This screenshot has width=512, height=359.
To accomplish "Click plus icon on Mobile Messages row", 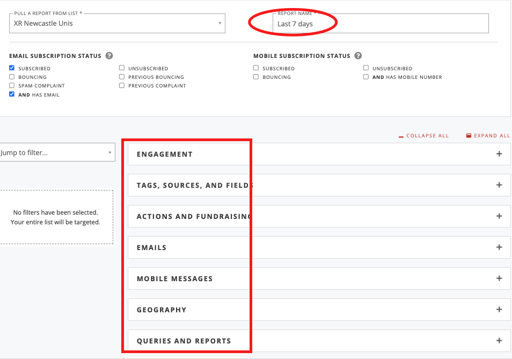I will [x=499, y=279].
